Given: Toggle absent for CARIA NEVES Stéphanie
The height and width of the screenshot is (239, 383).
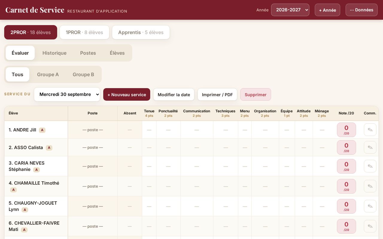Looking at the screenshot, I should pos(130,166).
